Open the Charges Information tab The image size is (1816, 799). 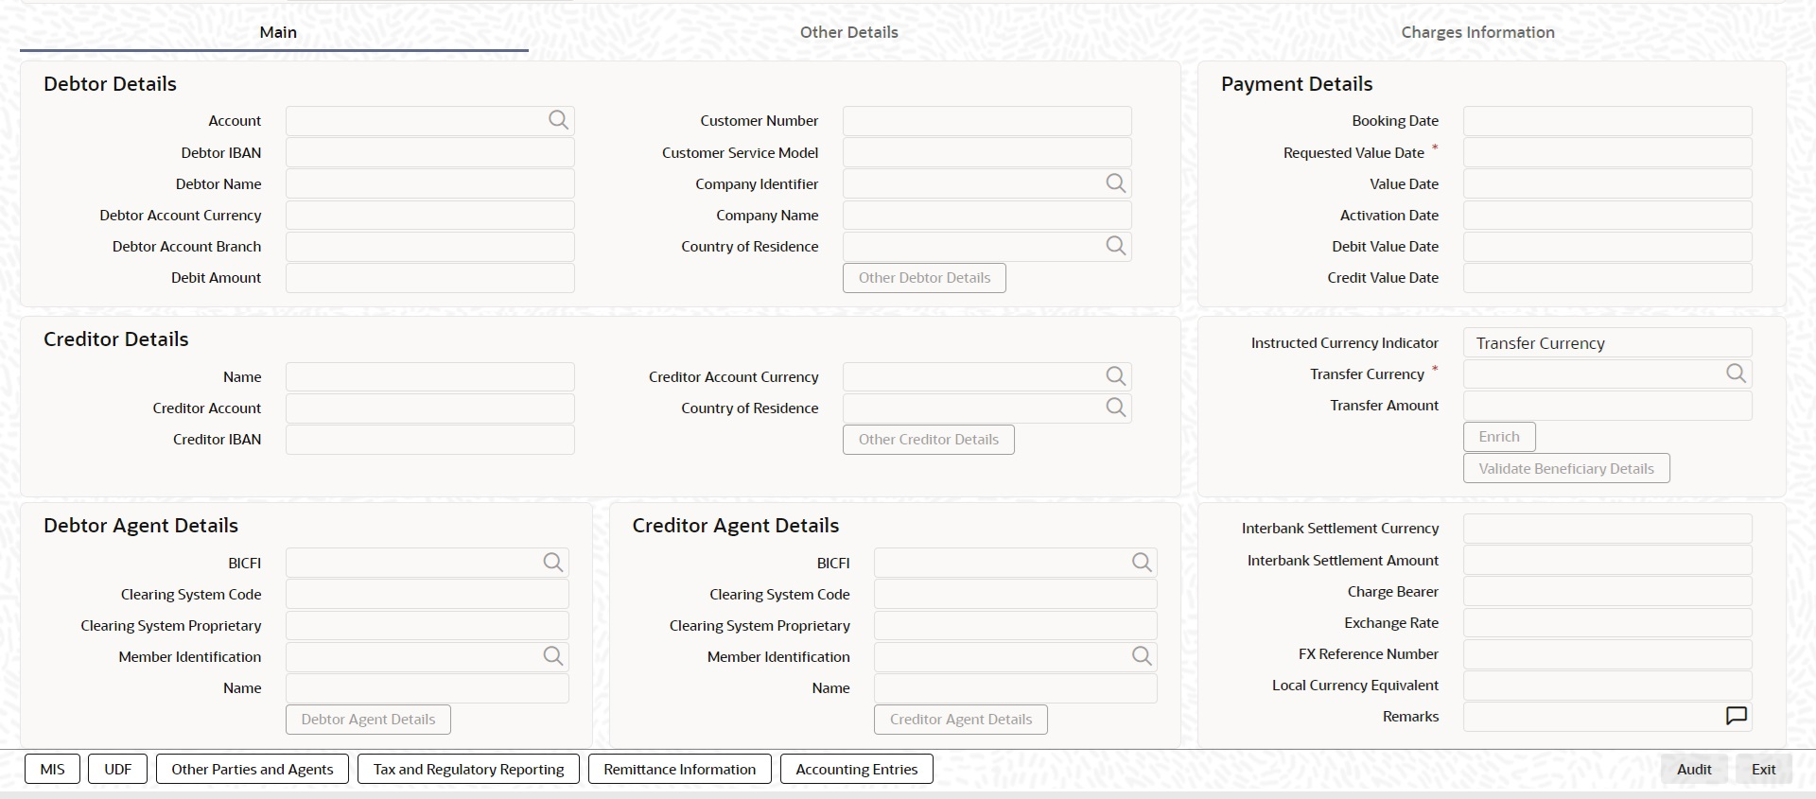[x=1477, y=32]
